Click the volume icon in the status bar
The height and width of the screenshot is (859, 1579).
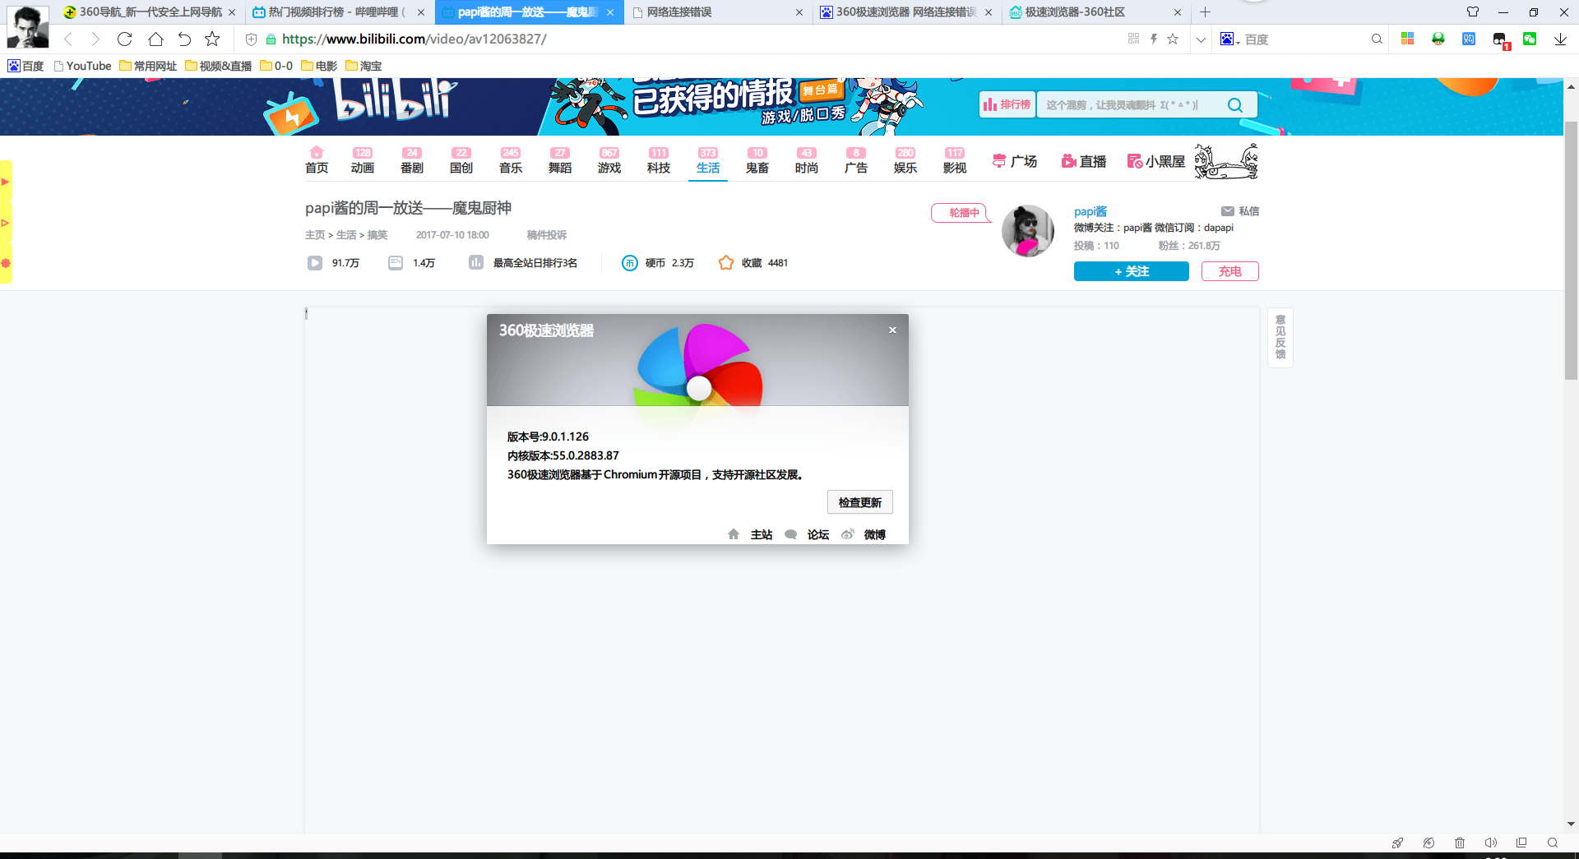coord(1491,843)
